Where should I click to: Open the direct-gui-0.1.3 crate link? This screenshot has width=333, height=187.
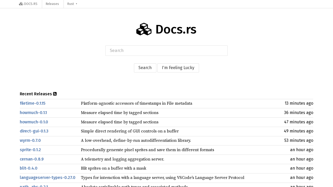(x=34, y=131)
